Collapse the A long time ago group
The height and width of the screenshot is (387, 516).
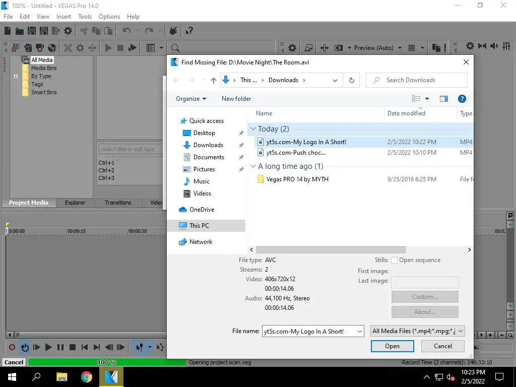pos(253,166)
